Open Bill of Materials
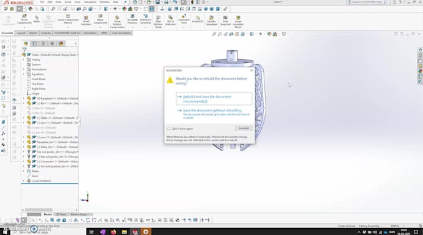423x235 pixels. pyautogui.click(x=170, y=21)
